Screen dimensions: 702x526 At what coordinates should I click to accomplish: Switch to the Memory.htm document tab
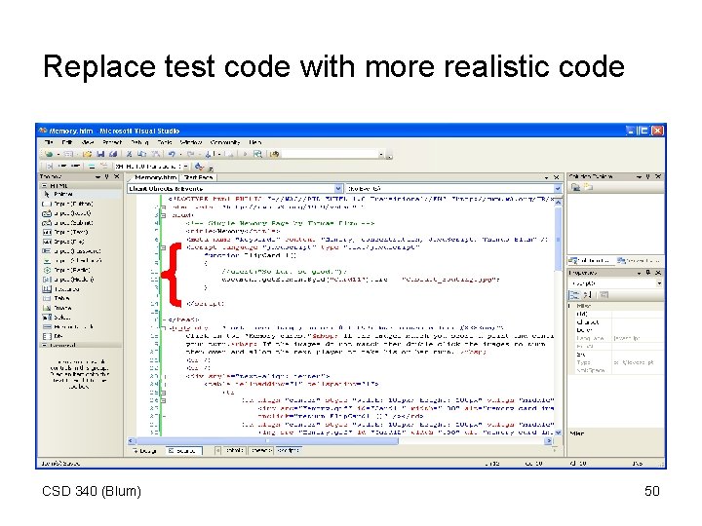pos(155,177)
